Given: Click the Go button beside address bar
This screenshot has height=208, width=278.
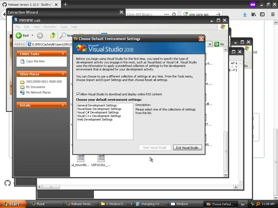Looking at the screenshot, I should [x=219, y=44].
